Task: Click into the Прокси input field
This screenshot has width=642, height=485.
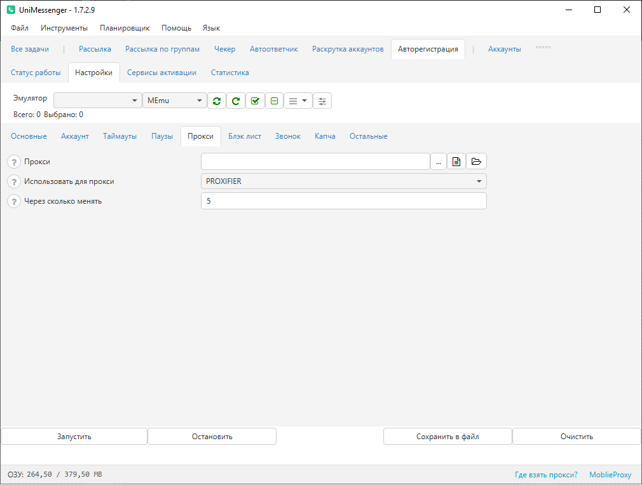Action: (x=315, y=162)
